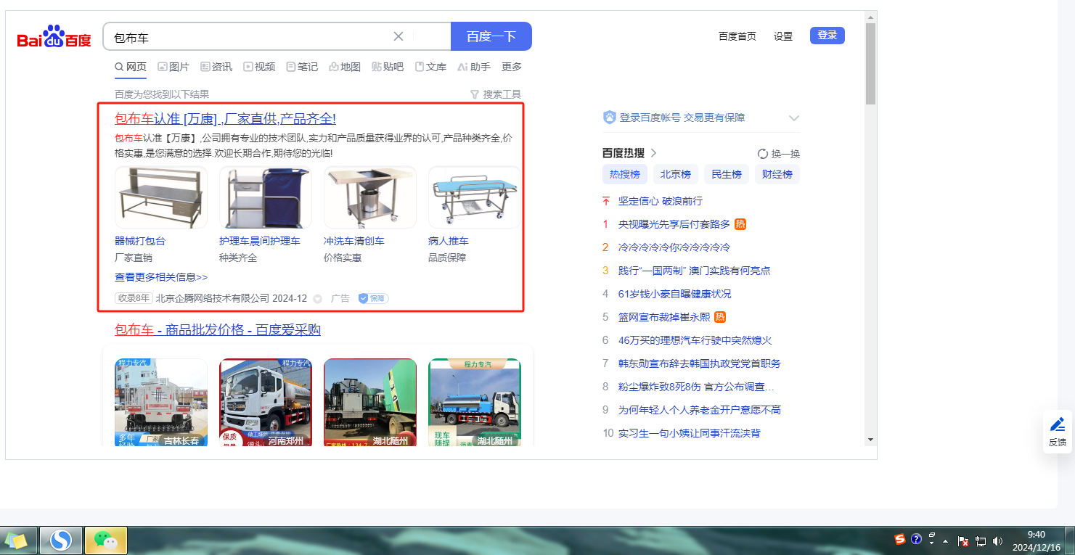
Task: Click the 搜索工具 filter icon
Action: 475,94
